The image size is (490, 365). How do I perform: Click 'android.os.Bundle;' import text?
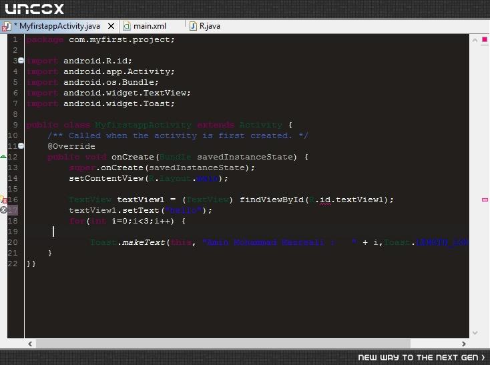click(111, 82)
